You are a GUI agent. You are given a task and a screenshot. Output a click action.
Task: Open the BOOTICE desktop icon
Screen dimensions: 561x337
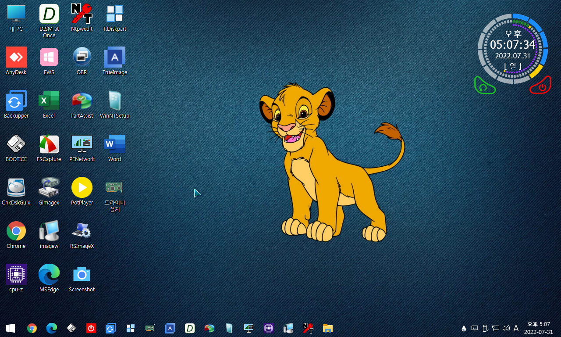pos(16,148)
